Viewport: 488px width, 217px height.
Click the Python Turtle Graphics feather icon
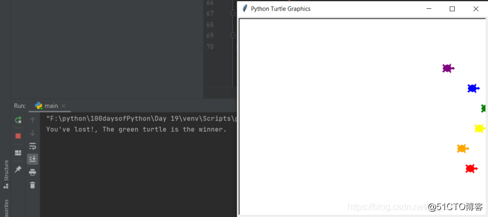(x=245, y=9)
